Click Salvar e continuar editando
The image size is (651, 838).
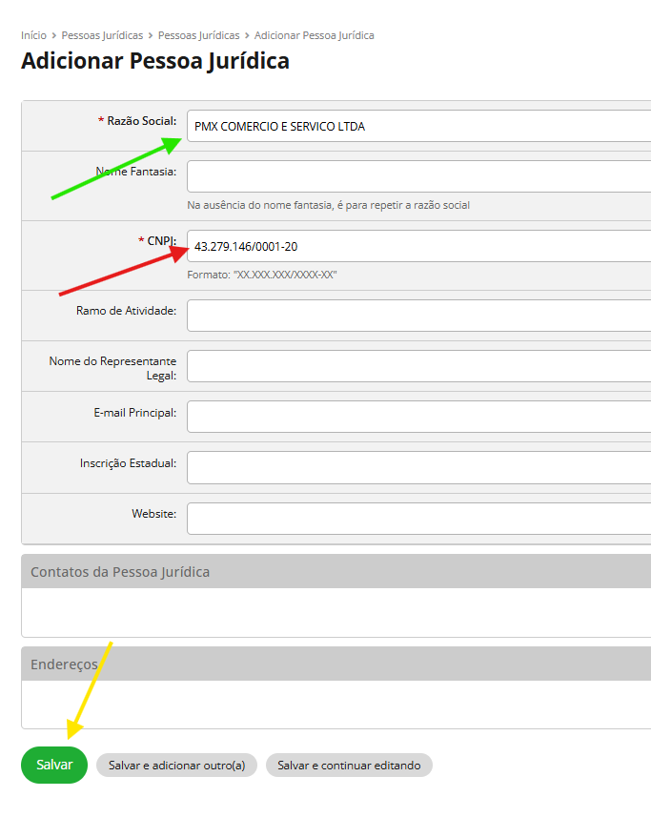point(349,766)
